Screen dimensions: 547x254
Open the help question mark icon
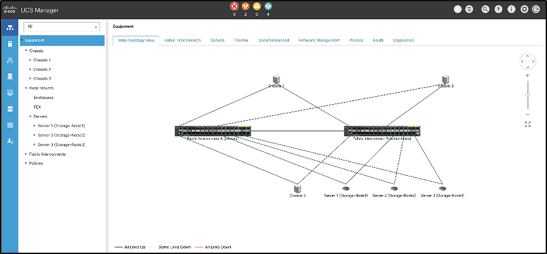click(x=498, y=10)
